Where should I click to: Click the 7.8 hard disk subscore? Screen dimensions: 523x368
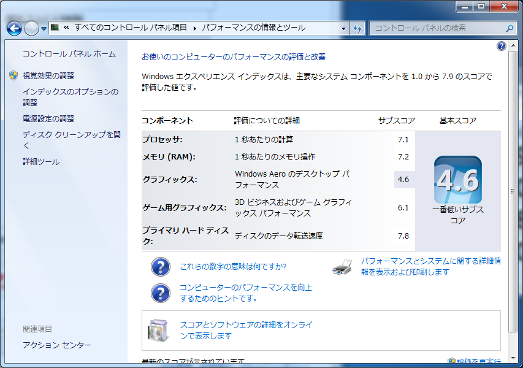pos(403,236)
